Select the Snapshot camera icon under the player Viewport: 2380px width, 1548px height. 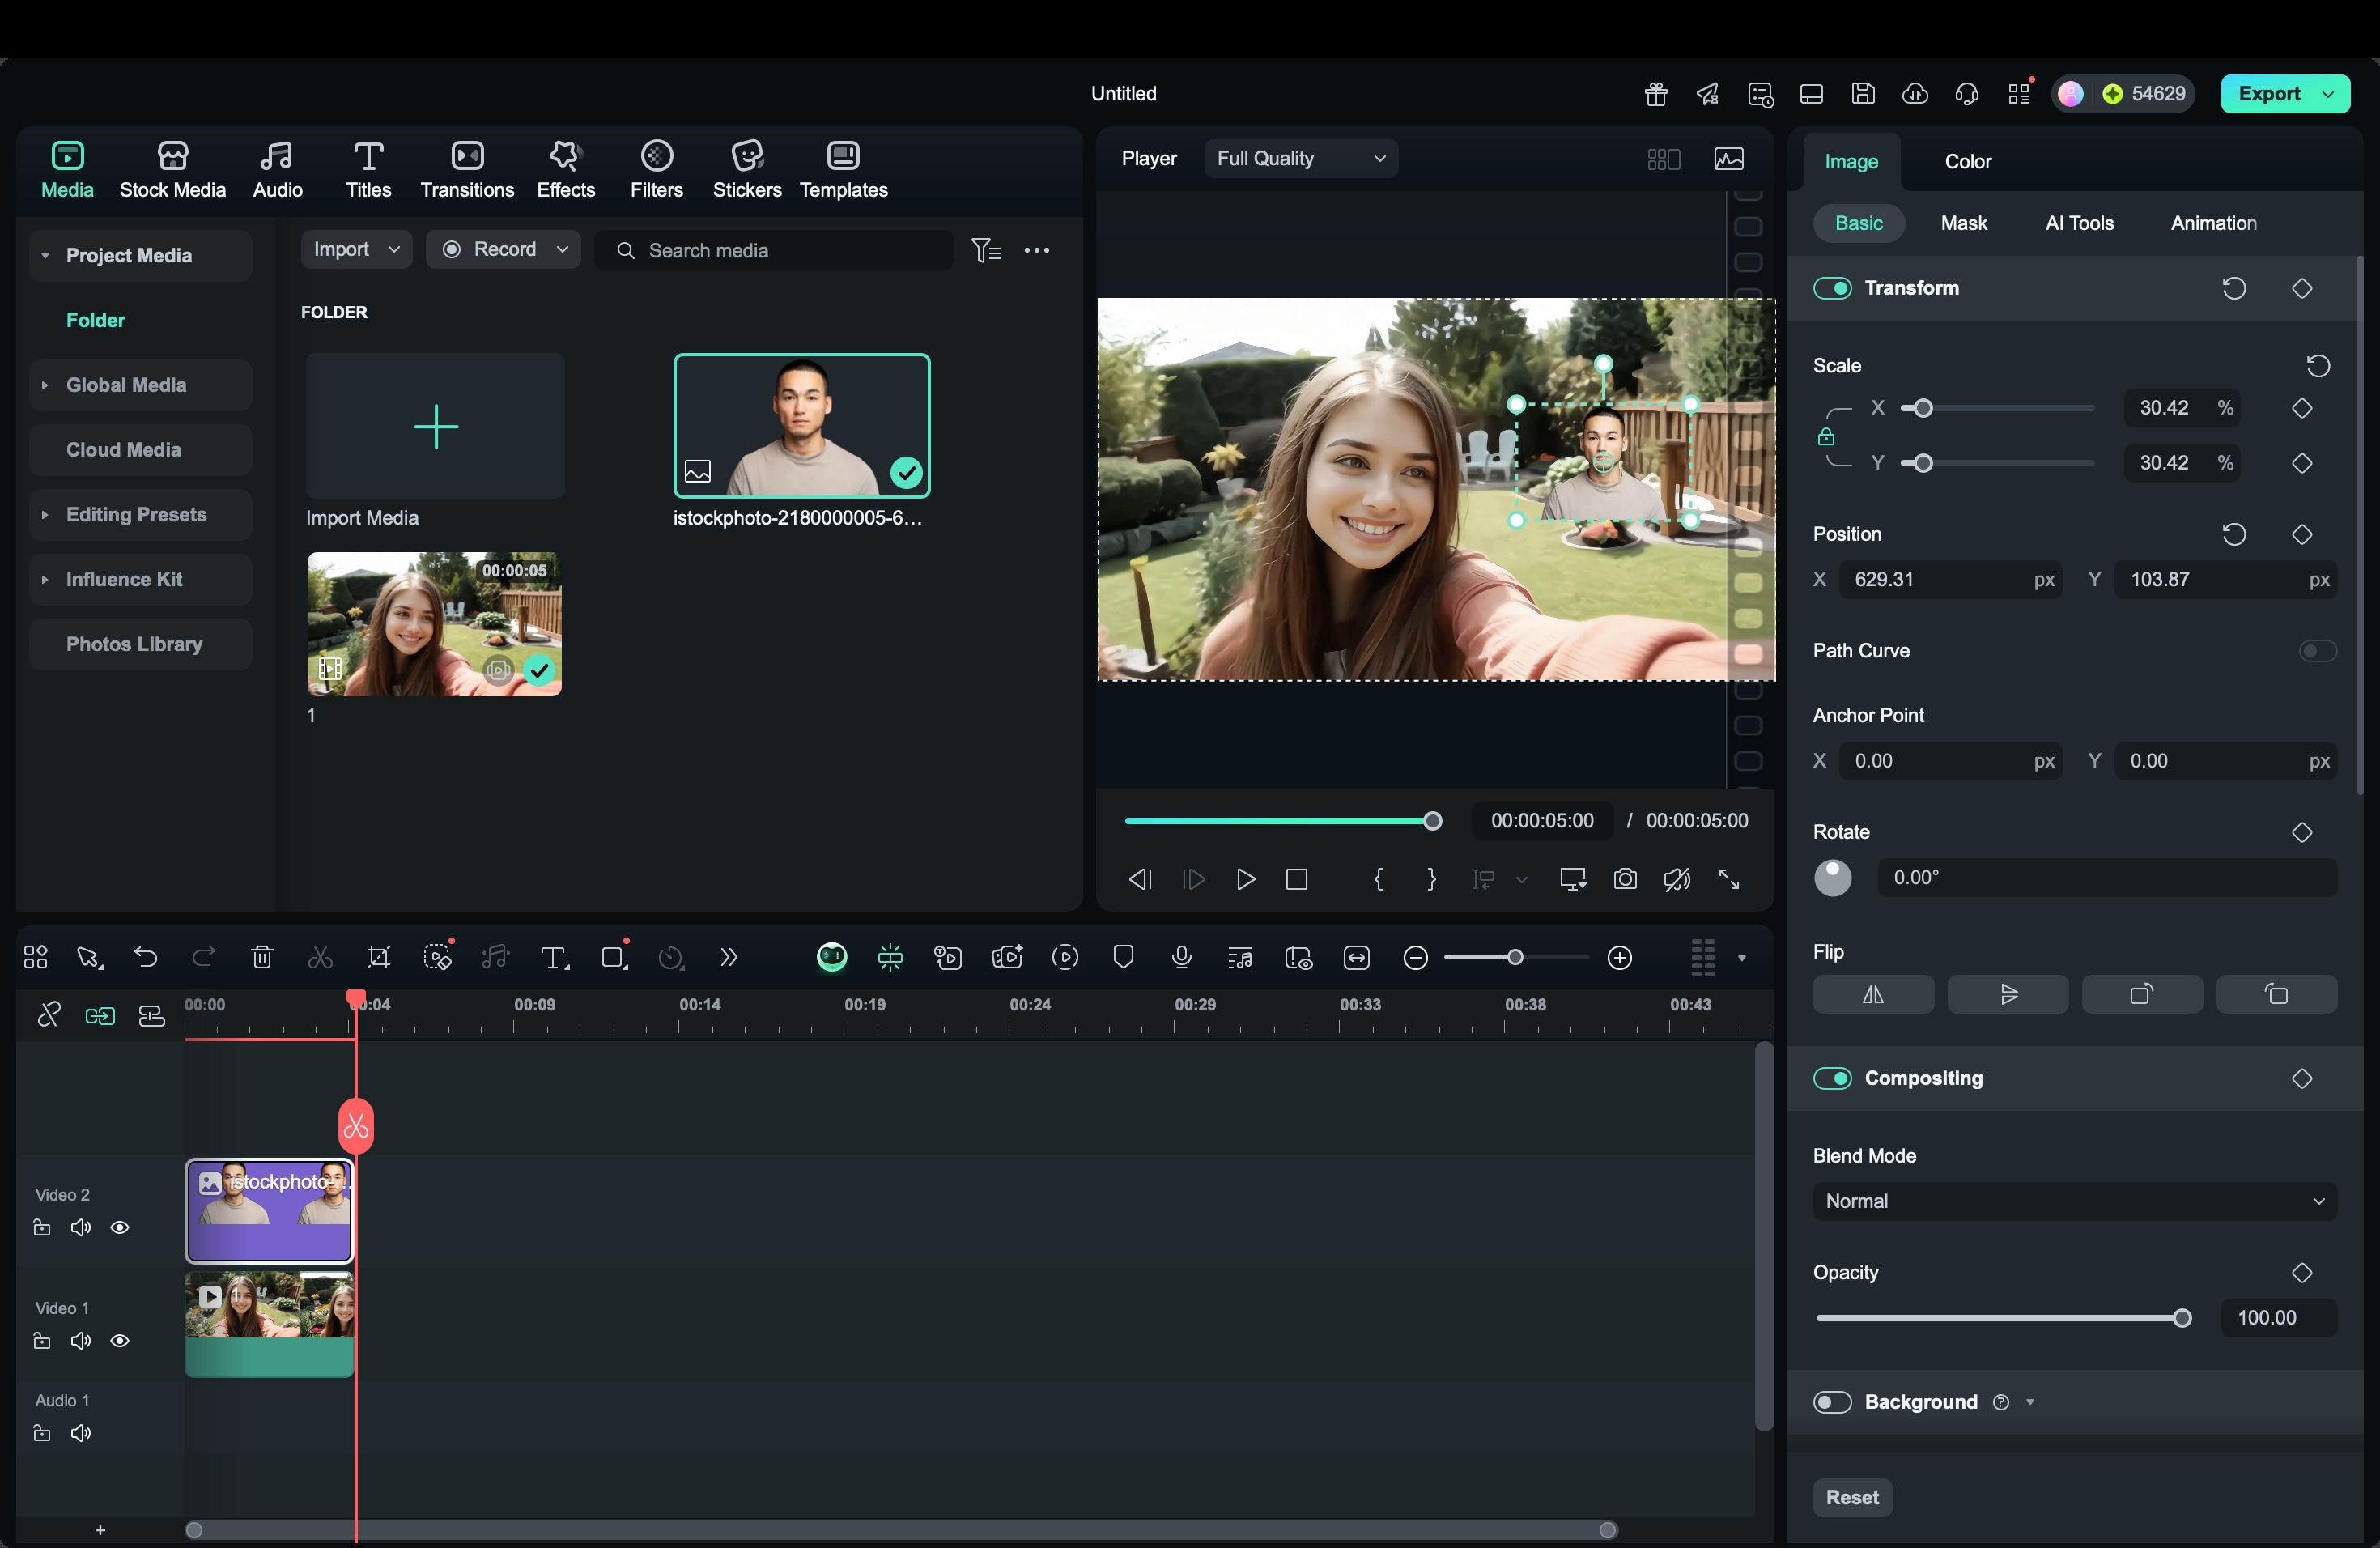coord(1625,879)
